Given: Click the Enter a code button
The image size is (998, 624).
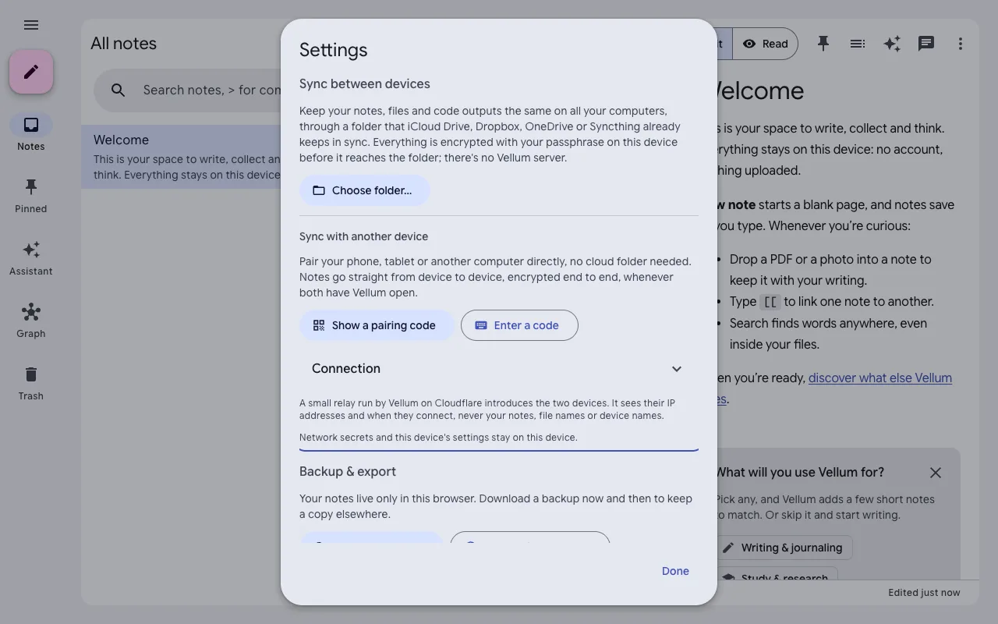Looking at the screenshot, I should point(519,325).
